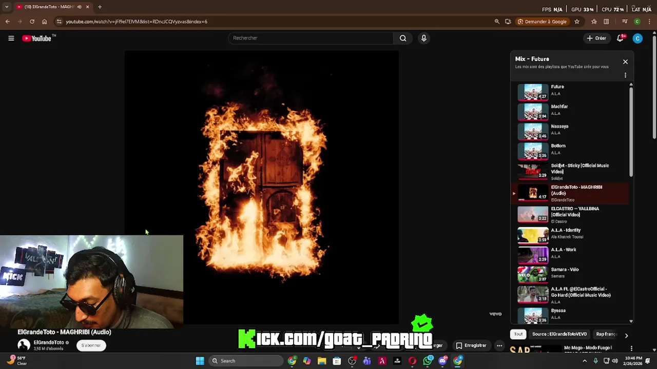Open the YouTube notifications bell
Screen dimensions: 657x369
620,38
